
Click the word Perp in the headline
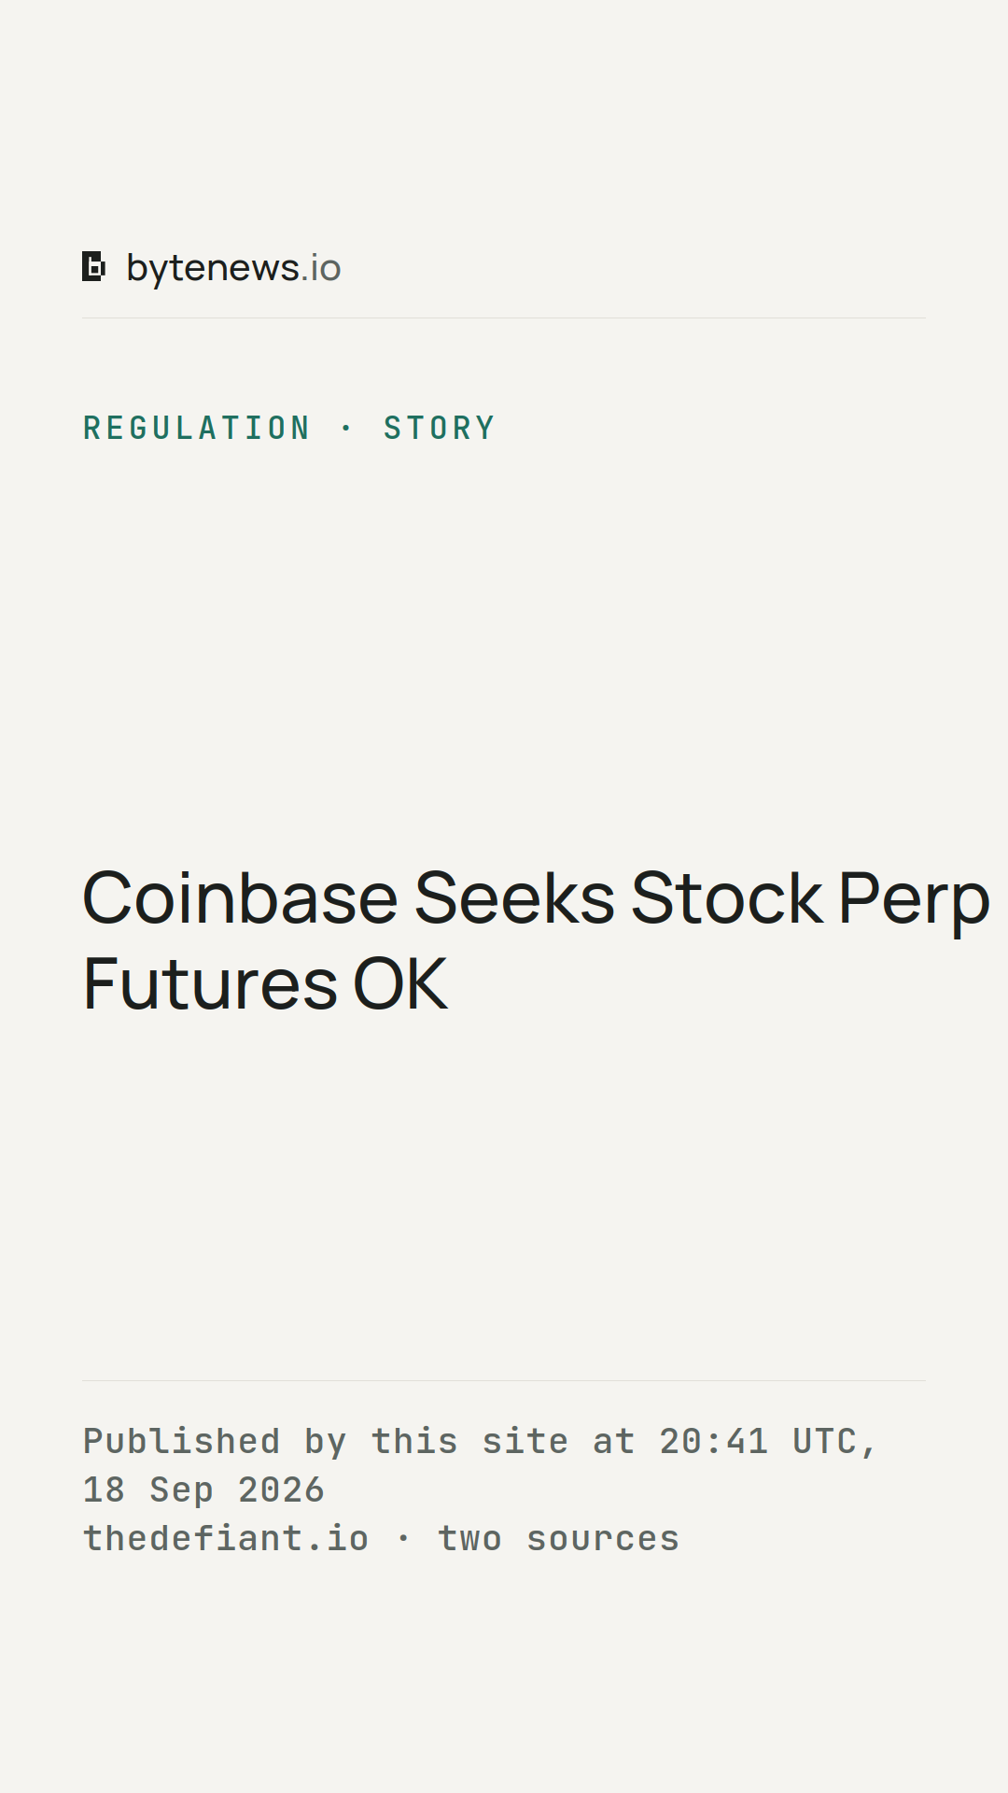click(914, 901)
